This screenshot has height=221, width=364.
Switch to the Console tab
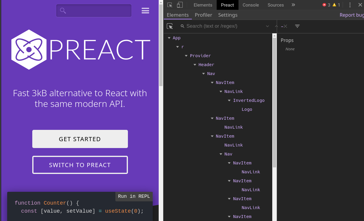[x=251, y=5]
